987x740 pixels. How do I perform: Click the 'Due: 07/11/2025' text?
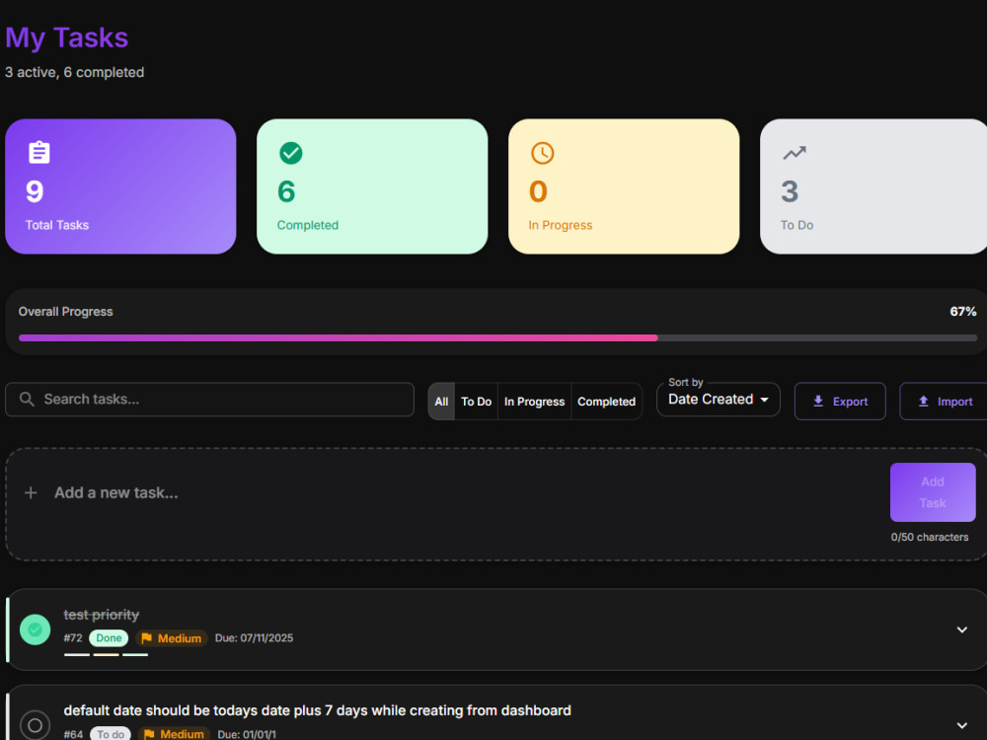pyautogui.click(x=255, y=638)
